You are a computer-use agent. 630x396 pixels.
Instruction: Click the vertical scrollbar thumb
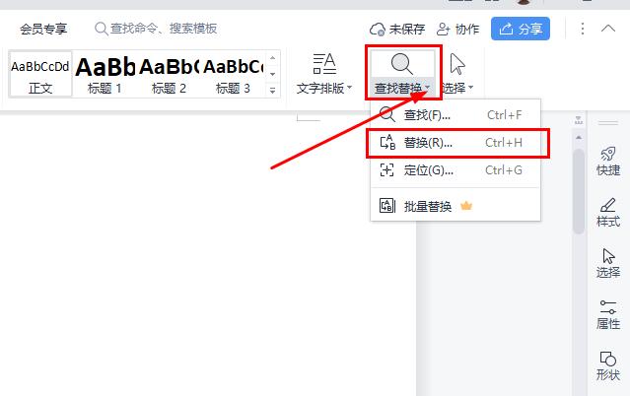point(579,191)
